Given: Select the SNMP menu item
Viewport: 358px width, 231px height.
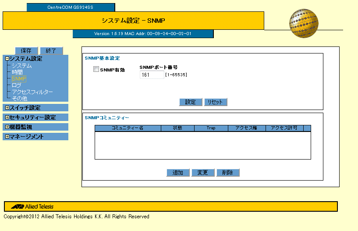Looking at the screenshot, I should pos(19,79).
